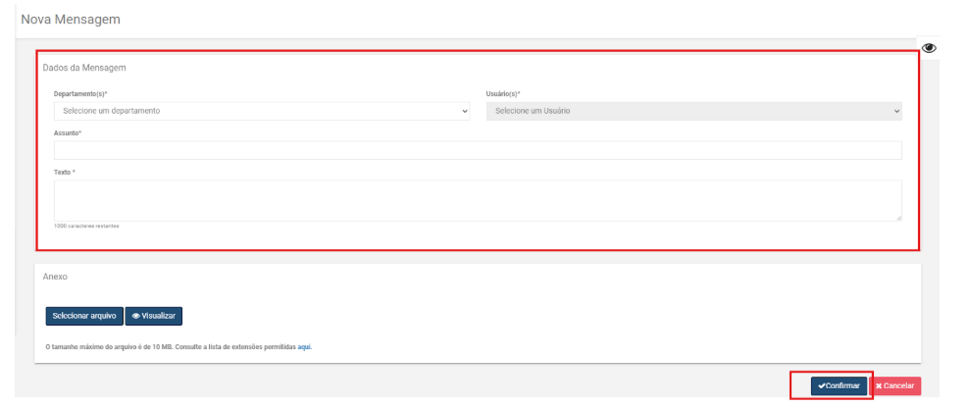Click inside the Texto message area
968x406 pixels.
click(478, 200)
